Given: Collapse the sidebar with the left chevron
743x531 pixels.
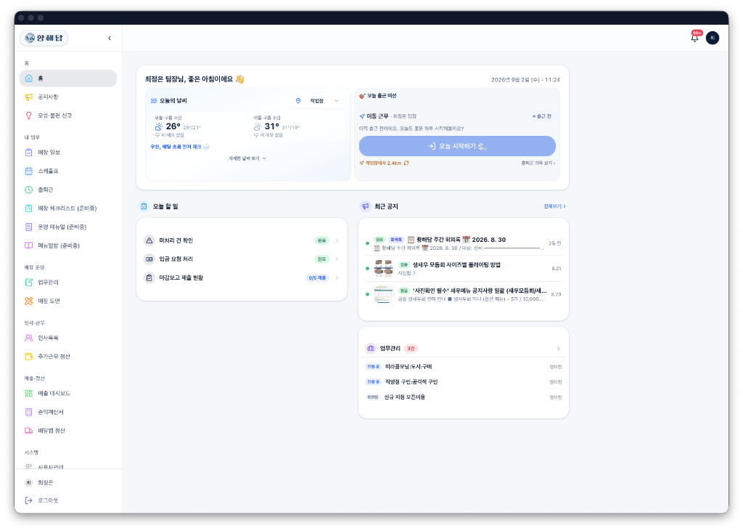Looking at the screenshot, I should [x=110, y=38].
